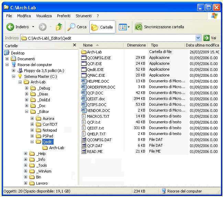Expand the Aurora folder node
Image resolution: width=223 pixels, height=197 pixels.
pos(32,118)
